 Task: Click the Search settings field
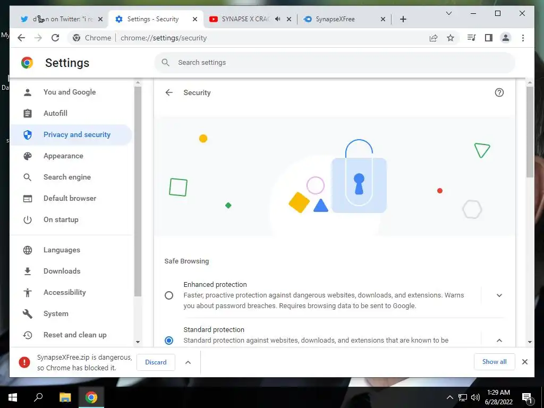[x=335, y=63]
